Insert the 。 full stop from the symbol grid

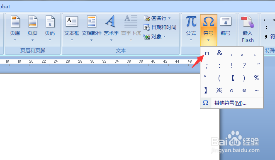pos(242,55)
